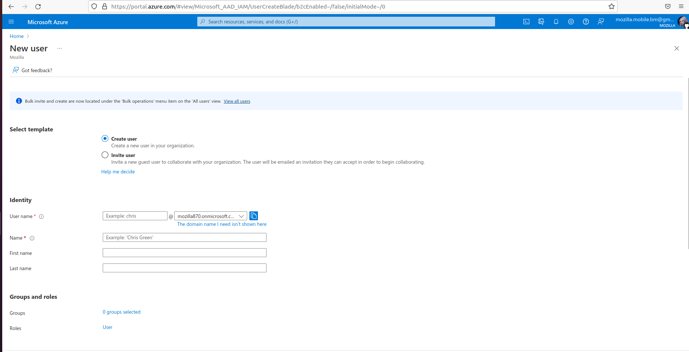
Task: Copy the domain name with copy icon
Action: click(x=253, y=215)
